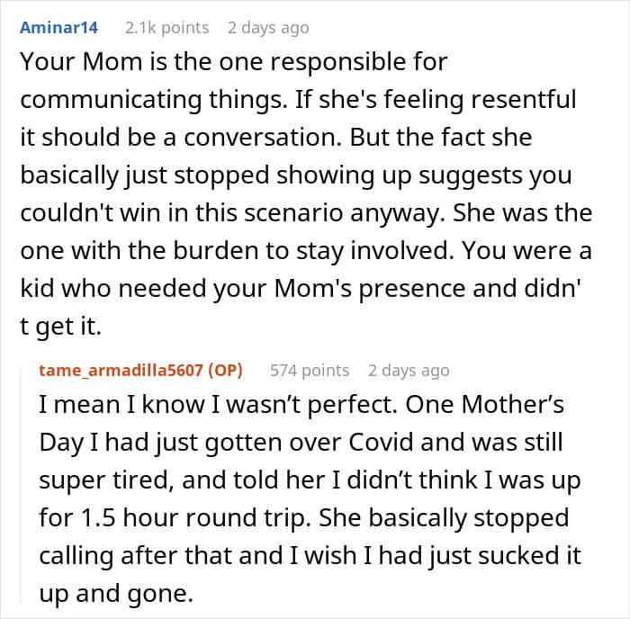Click the 574 points score
The height and width of the screenshot is (619, 630).
pyautogui.click(x=310, y=370)
